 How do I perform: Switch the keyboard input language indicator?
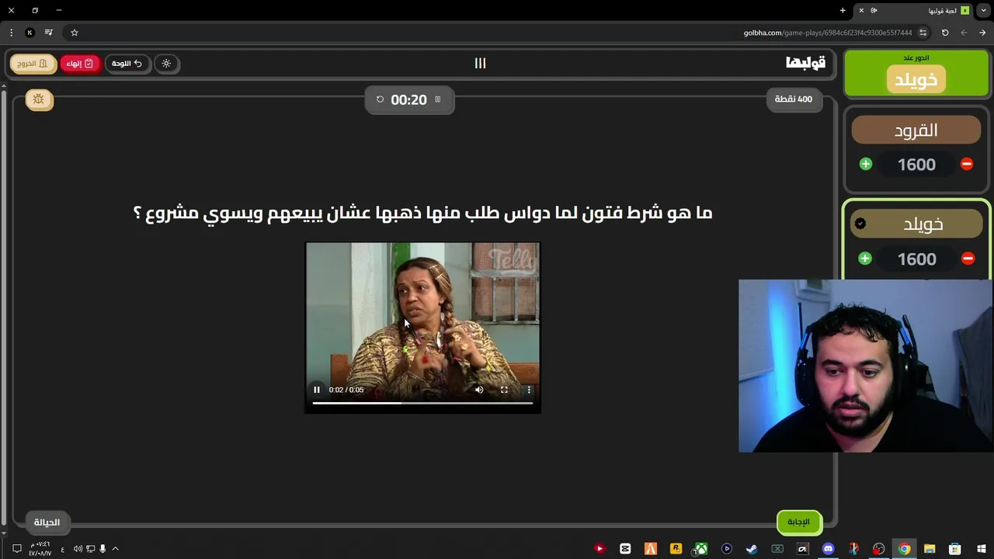pos(62,549)
